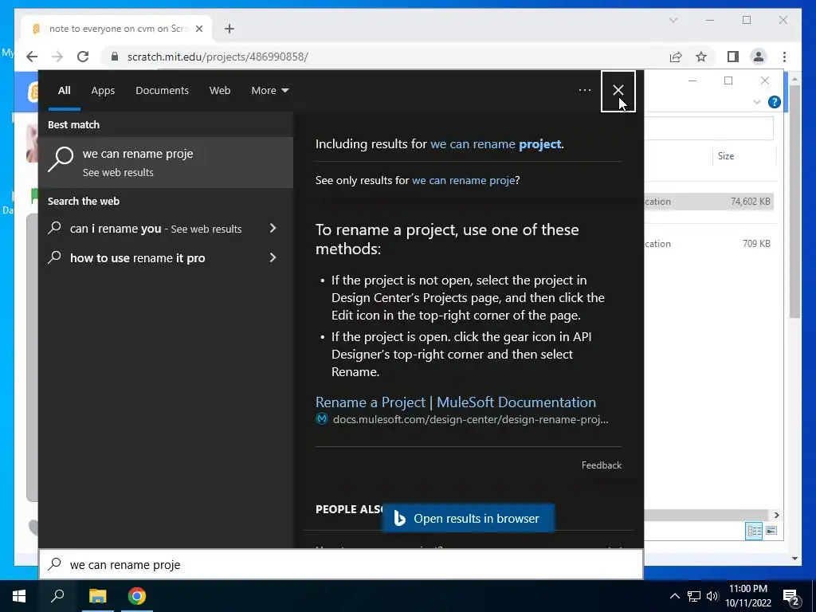Expand the More filter dropdown
This screenshot has height=612, width=816.
point(269,91)
